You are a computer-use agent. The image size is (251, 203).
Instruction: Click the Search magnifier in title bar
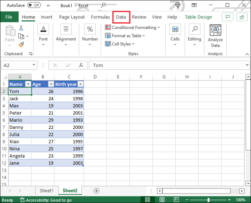point(103,5)
